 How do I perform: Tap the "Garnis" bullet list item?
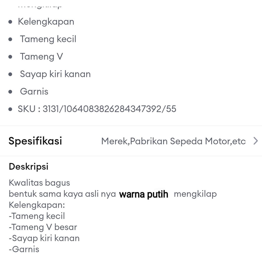[34, 91]
